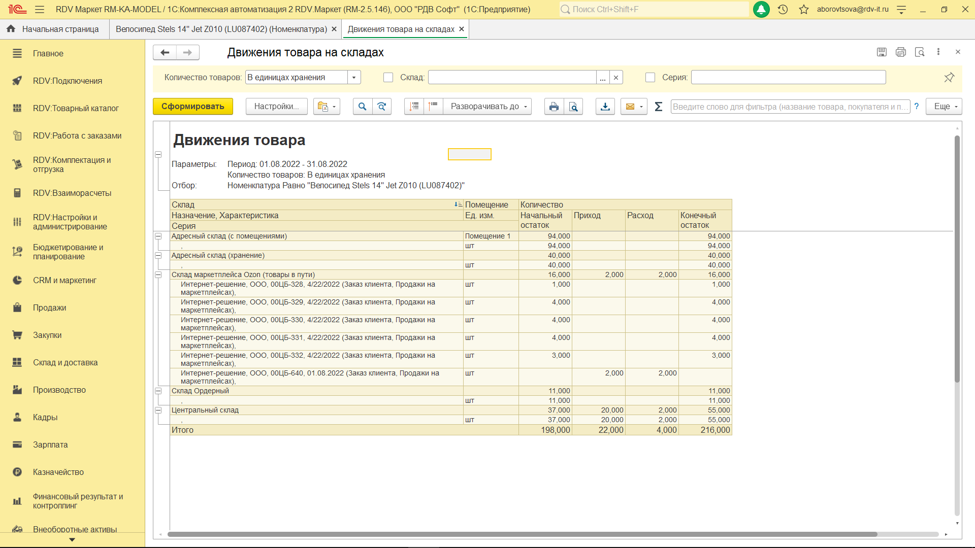The image size is (975, 548).
Task: Click the report filter text field
Action: point(790,107)
